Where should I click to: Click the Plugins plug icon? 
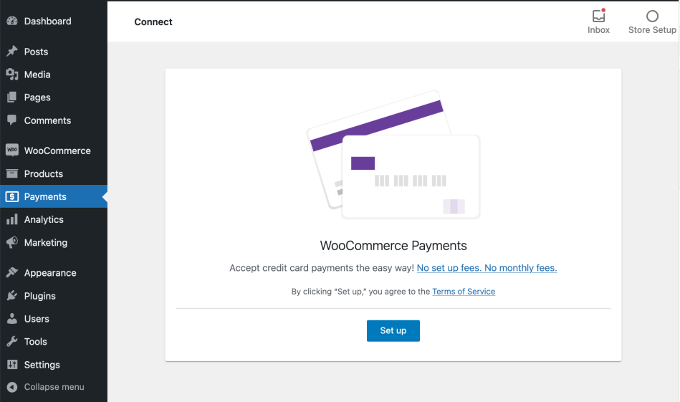click(x=11, y=296)
